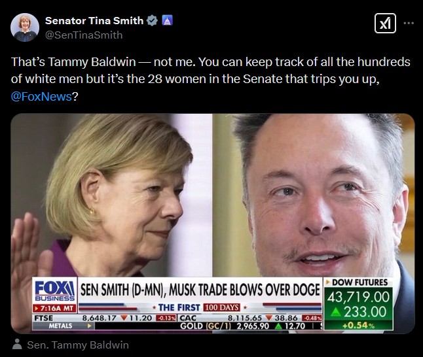Click the FTSE red down arrow
This screenshot has height=357, width=423.
click(x=124, y=318)
